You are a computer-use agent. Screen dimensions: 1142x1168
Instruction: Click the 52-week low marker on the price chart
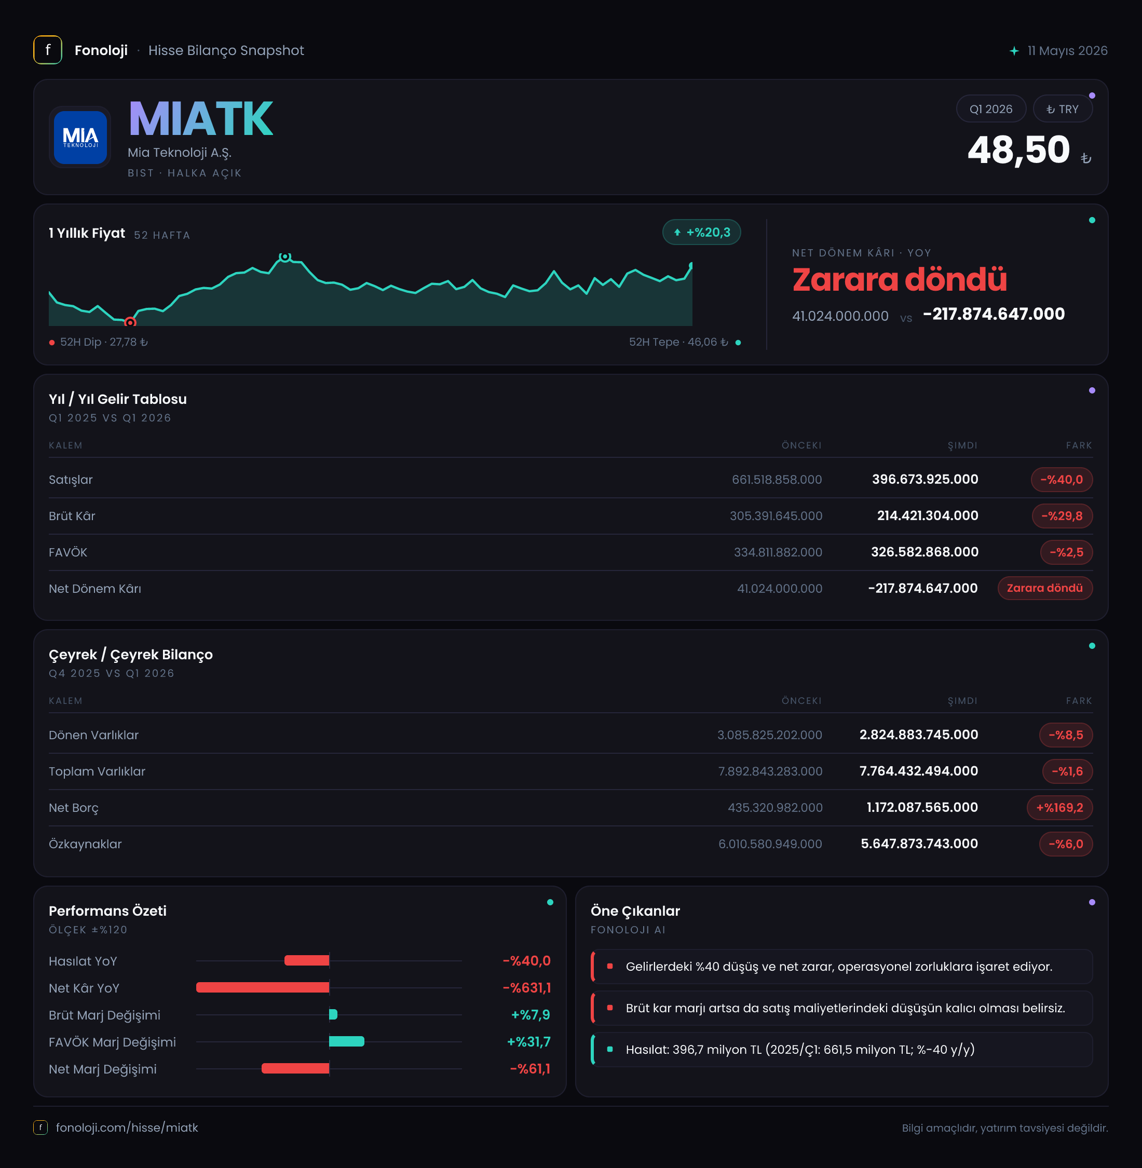[x=130, y=323]
